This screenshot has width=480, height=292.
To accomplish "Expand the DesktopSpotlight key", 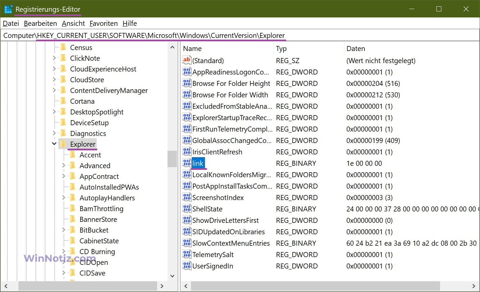I will pyautogui.click(x=54, y=112).
